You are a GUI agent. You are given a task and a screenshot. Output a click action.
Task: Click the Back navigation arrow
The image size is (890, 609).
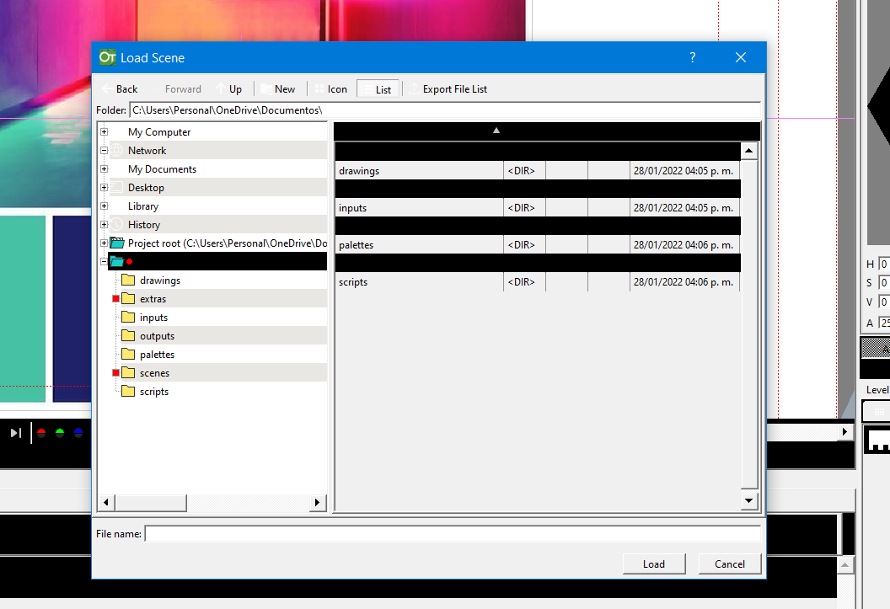point(121,88)
